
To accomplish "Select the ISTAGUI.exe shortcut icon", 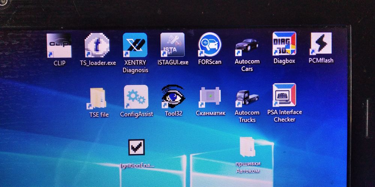I will [x=172, y=45].
